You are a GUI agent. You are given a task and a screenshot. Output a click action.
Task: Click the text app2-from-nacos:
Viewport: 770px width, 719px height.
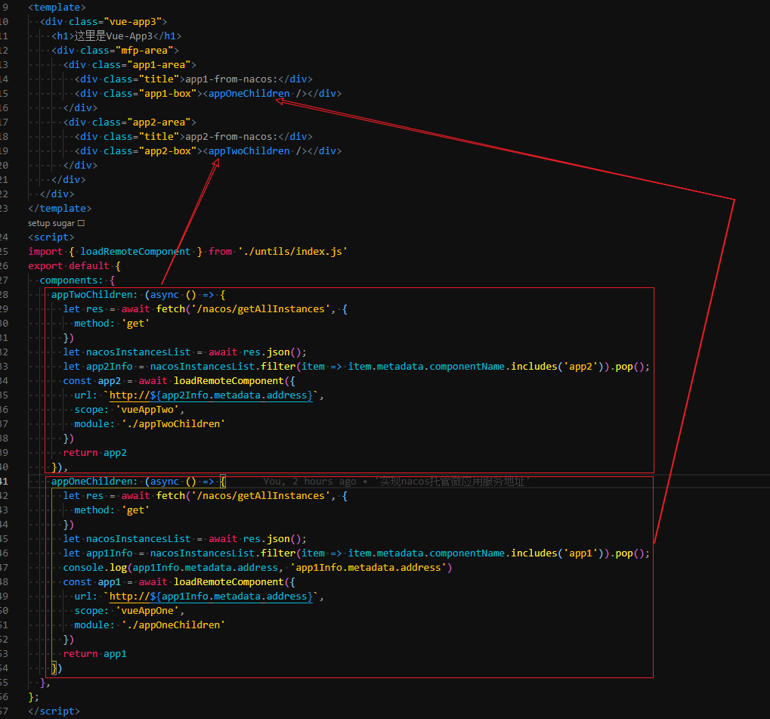coord(231,137)
